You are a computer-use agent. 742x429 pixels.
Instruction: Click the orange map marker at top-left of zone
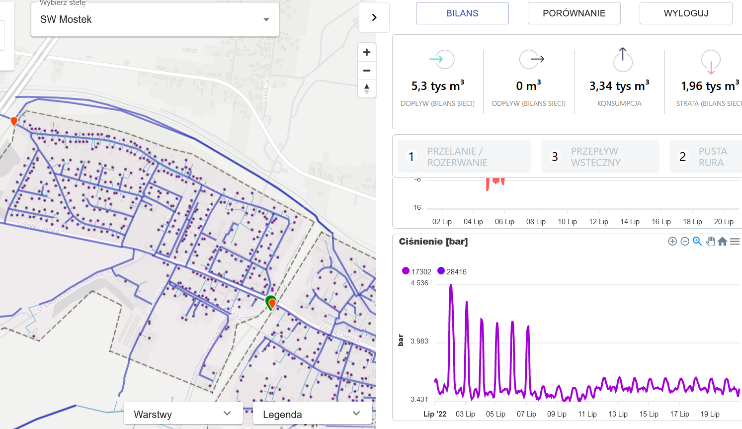[x=14, y=121]
